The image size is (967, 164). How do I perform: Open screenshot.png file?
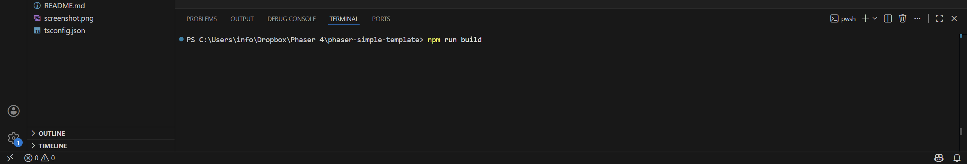point(68,18)
